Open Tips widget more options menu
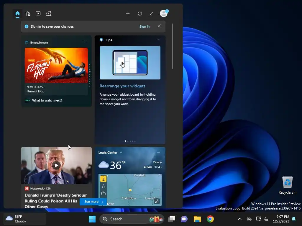 (158, 40)
